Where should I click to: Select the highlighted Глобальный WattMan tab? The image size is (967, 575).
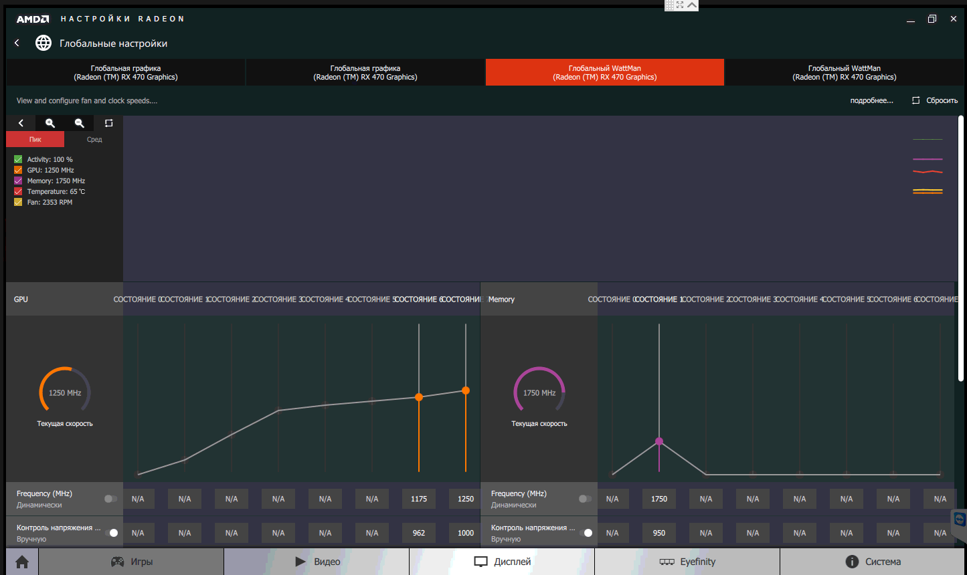pyautogui.click(x=604, y=72)
